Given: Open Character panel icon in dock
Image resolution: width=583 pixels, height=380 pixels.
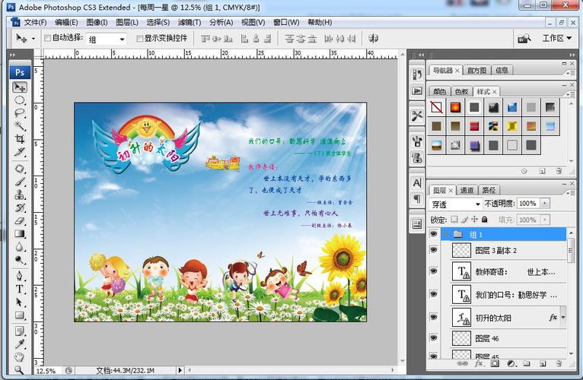Looking at the screenshot, I should 417,182.
